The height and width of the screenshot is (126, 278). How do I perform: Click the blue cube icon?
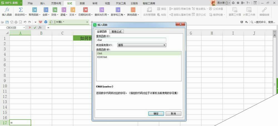point(46,22)
